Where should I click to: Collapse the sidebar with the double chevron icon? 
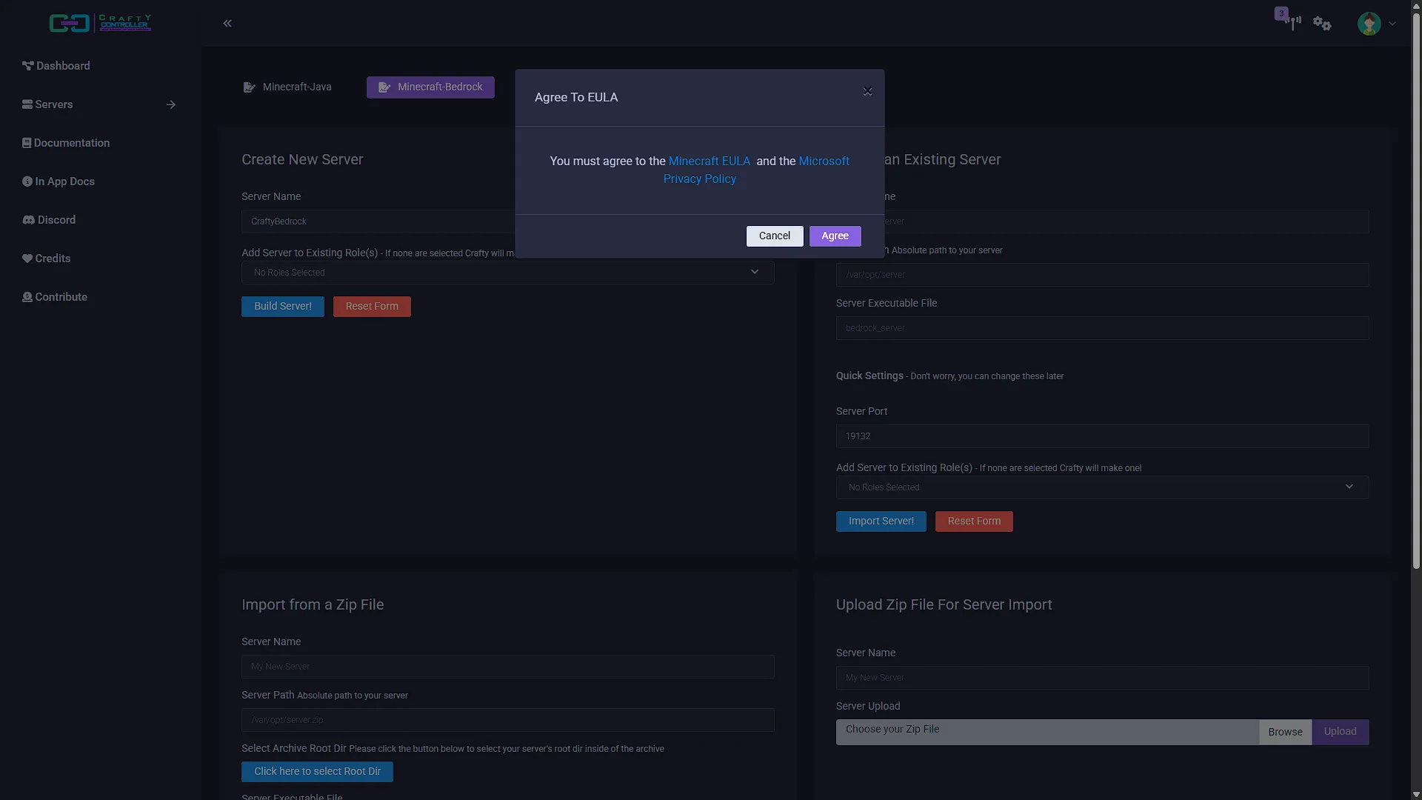227,23
